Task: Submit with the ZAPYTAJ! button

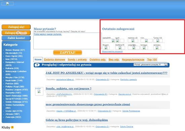Action: (x=68, y=52)
